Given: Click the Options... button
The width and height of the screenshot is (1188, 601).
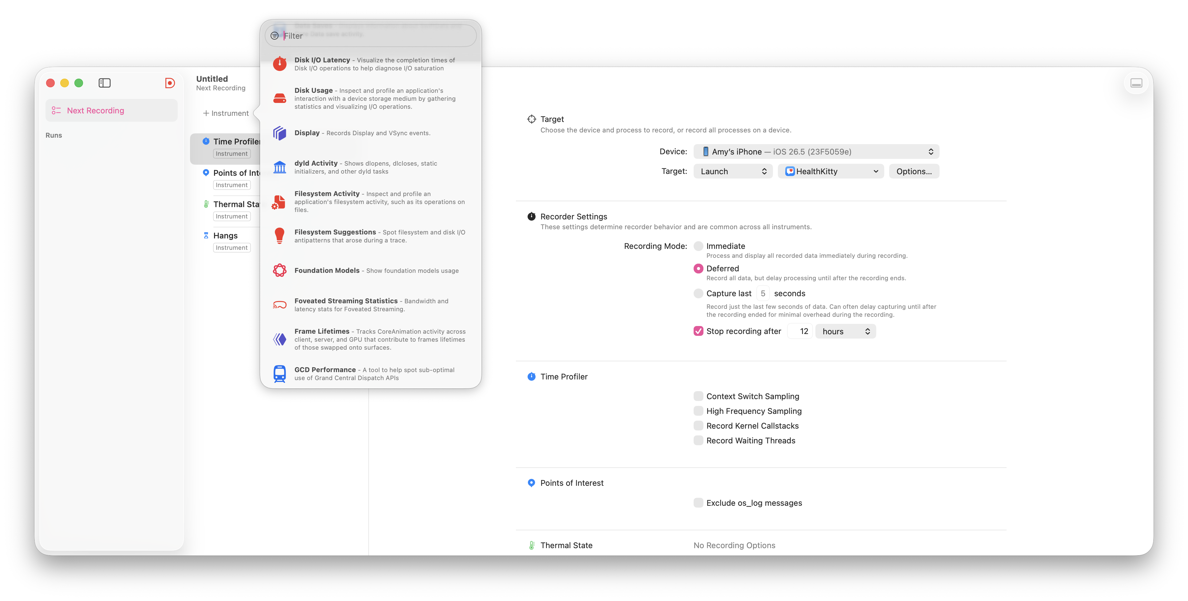Looking at the screenshot, I should coord(914,171).
